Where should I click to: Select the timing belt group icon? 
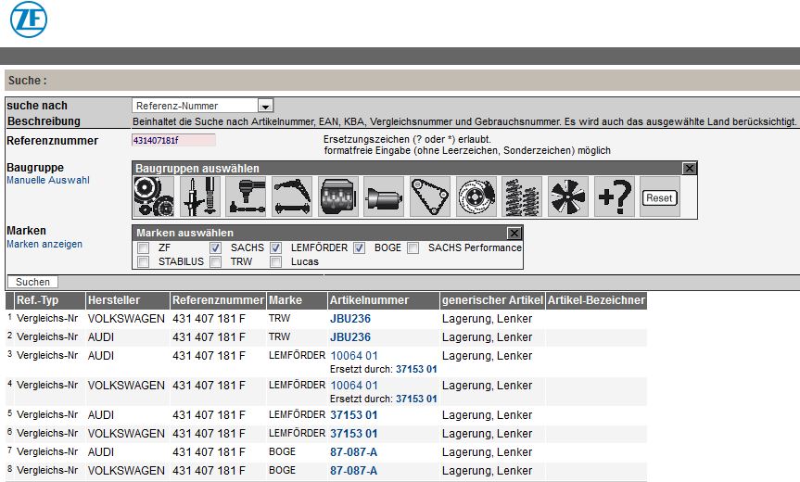tap(430, 197)
